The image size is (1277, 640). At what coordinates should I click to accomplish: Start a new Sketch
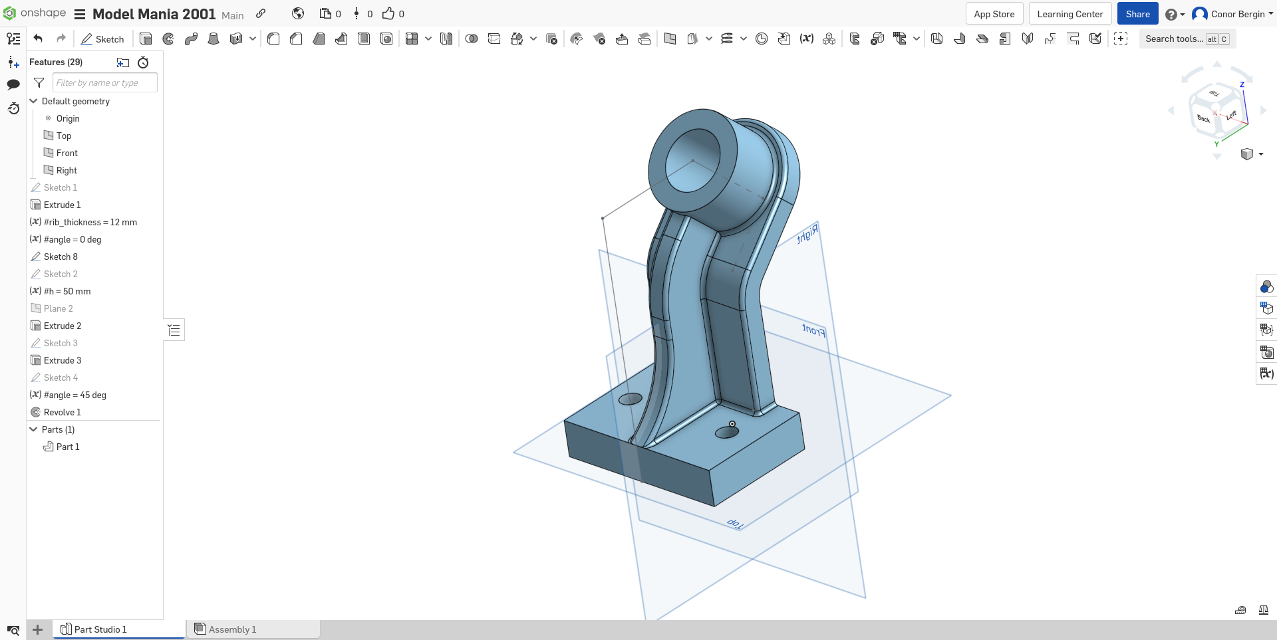tap(102, 39)
